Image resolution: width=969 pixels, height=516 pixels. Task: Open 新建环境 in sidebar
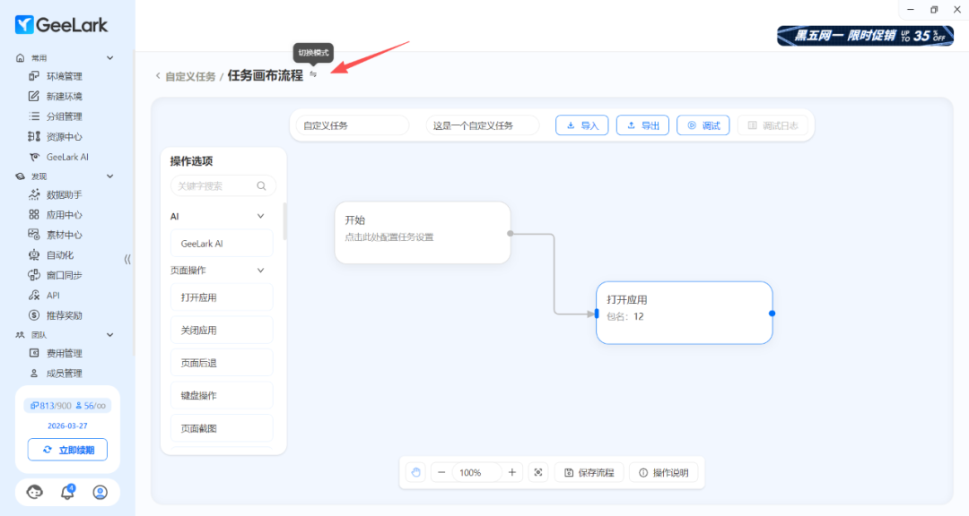coord(64,96)
